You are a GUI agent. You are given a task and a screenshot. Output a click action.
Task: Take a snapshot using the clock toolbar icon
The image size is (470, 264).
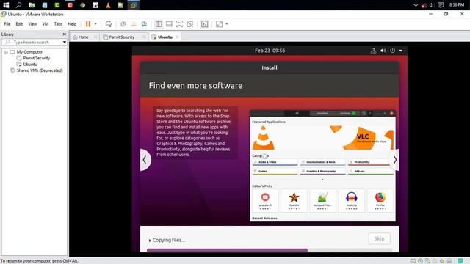pos(123,24)
